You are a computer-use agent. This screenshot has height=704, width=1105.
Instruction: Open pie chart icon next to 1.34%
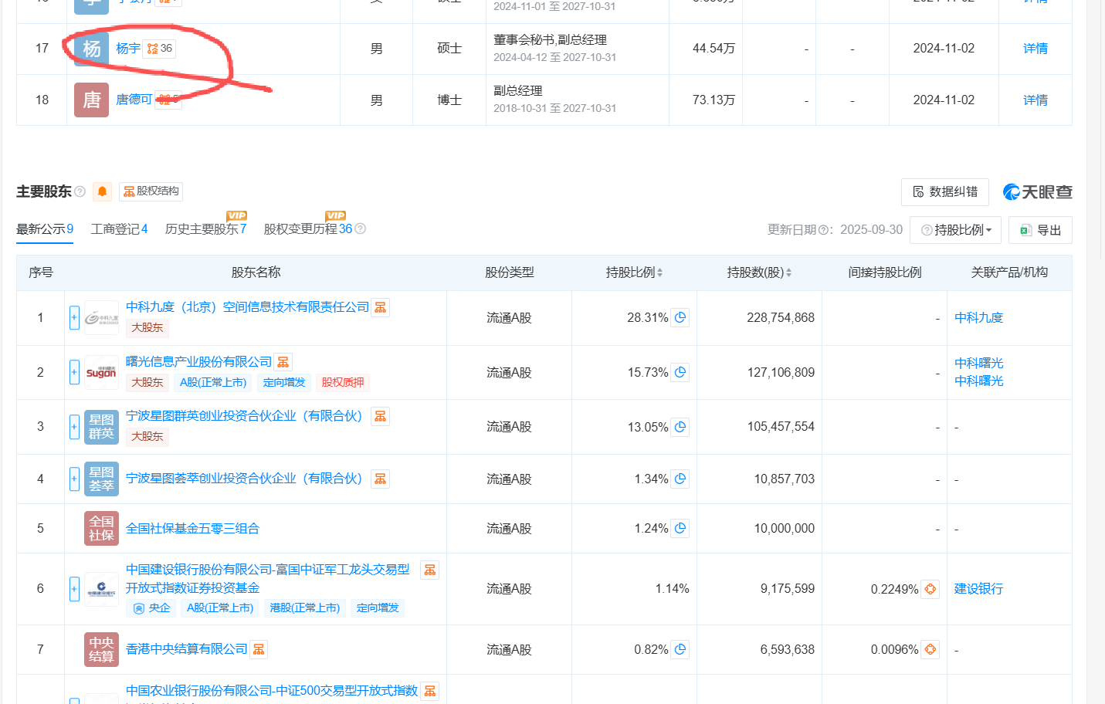click(680, 479)
